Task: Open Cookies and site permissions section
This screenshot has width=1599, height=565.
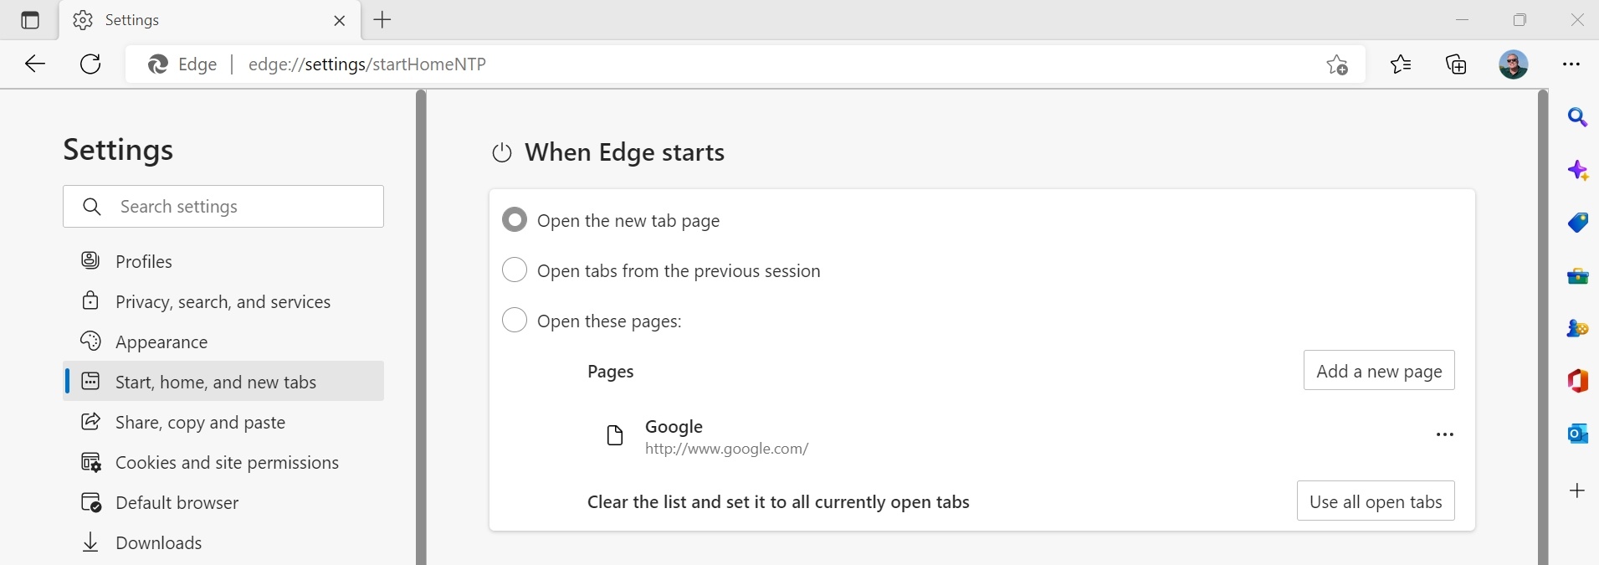Action: click(x=227, y=462)
